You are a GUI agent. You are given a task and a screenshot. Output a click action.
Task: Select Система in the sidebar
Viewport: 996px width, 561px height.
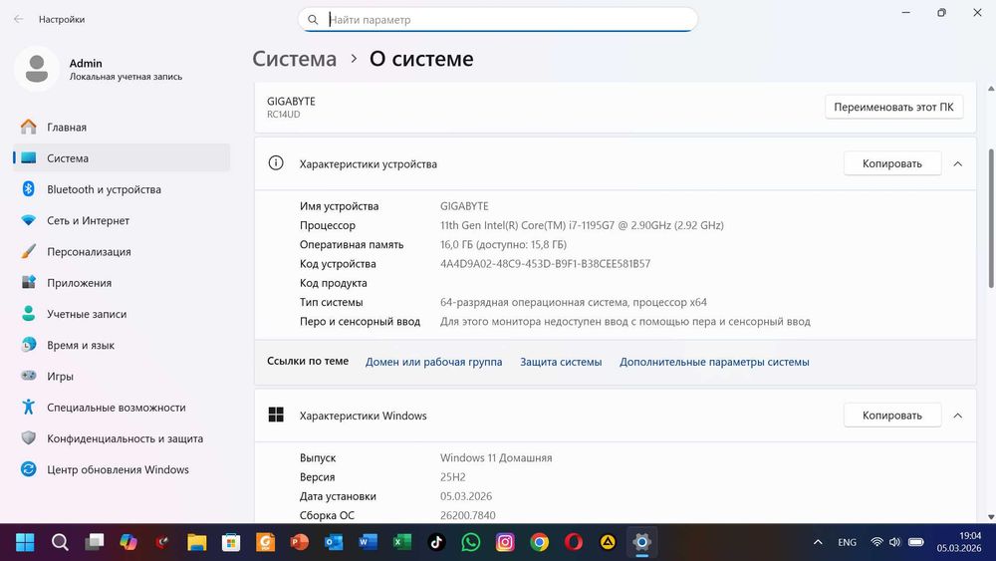(x=122, y=158)
